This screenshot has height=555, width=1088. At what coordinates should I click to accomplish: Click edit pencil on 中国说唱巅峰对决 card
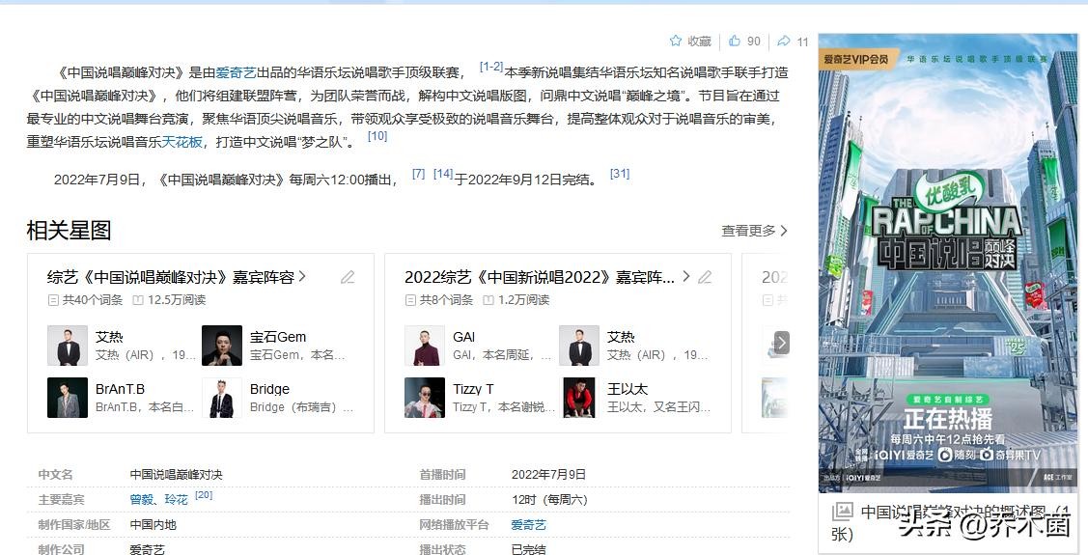coord(348,277)
